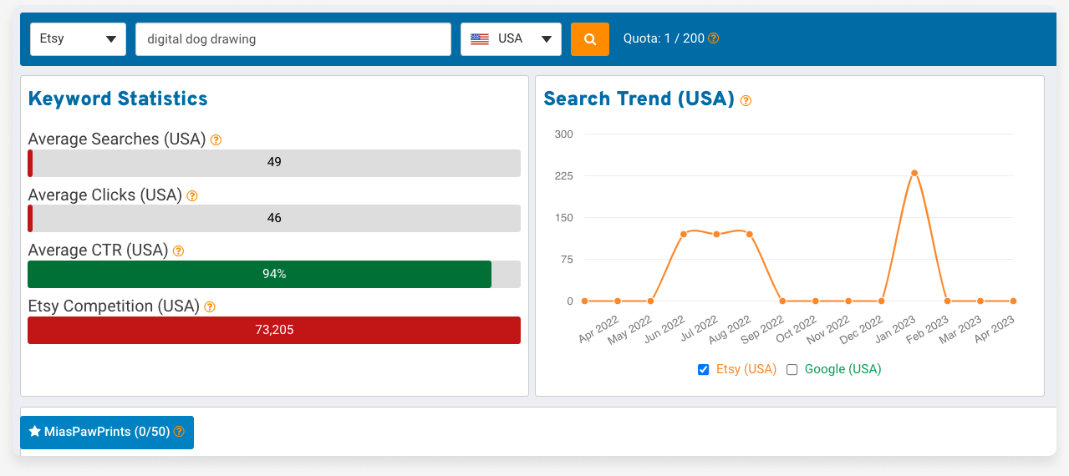The width and height of the screenshot is (1069, 476).
Task: Open the Etsy marketplace dropdown
Action: [x=78, y=39]
